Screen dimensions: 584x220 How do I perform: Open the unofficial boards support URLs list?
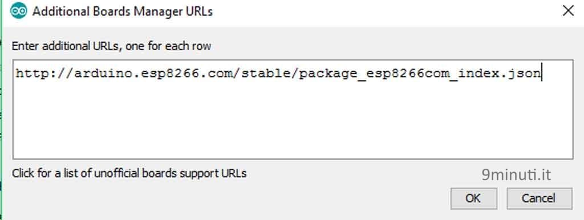129,173
